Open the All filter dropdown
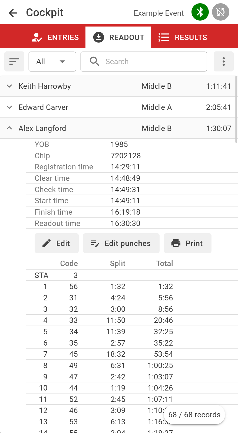 (x=52, y=61)
